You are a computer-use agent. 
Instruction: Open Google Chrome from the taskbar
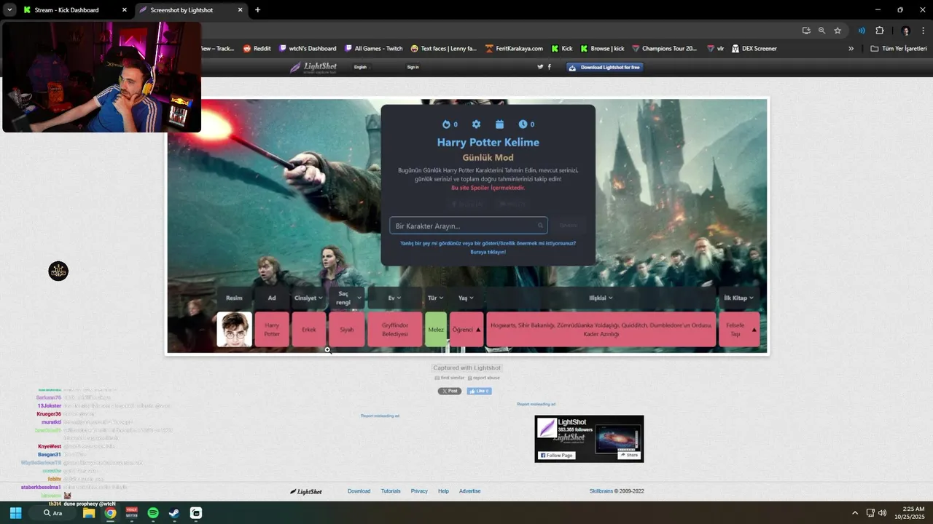coord(110,513)
